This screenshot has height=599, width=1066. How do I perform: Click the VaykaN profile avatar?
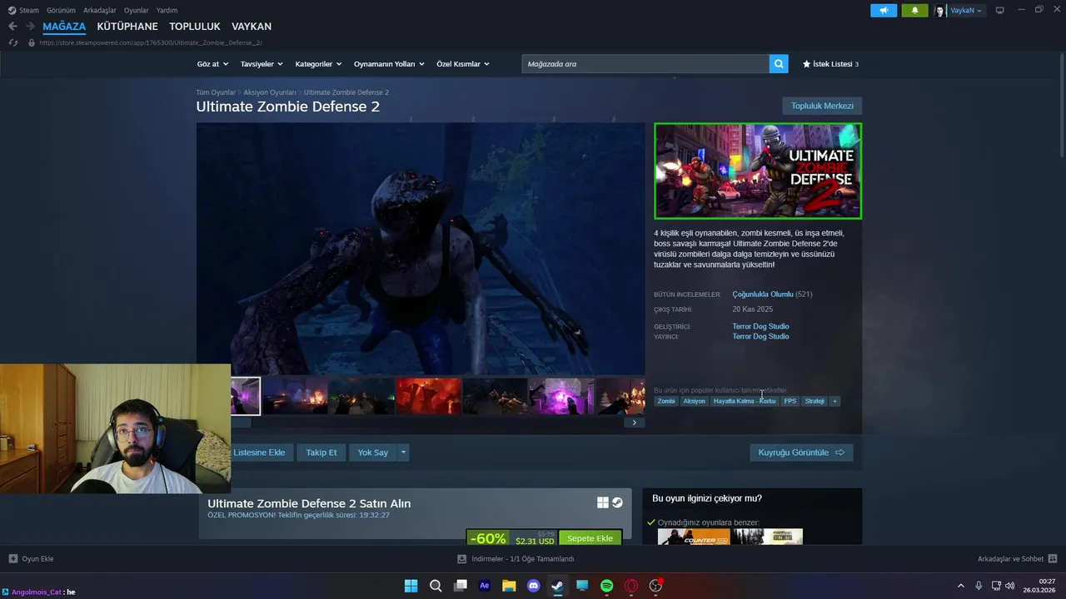click(940, 11)
